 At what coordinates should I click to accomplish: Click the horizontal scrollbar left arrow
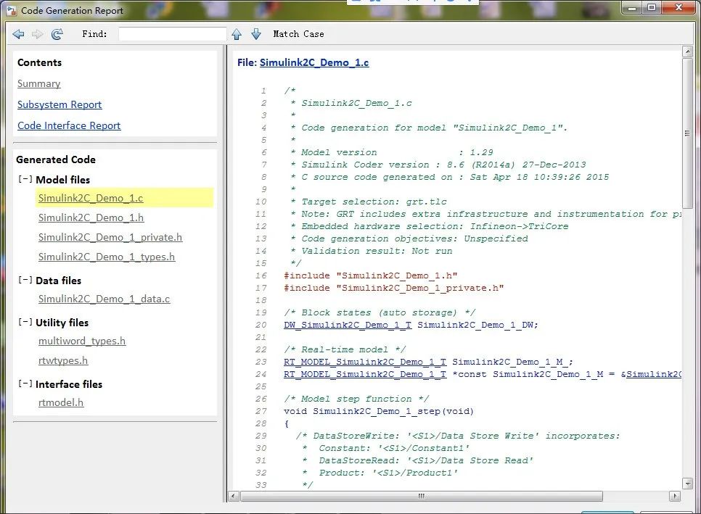coord(234,496)
